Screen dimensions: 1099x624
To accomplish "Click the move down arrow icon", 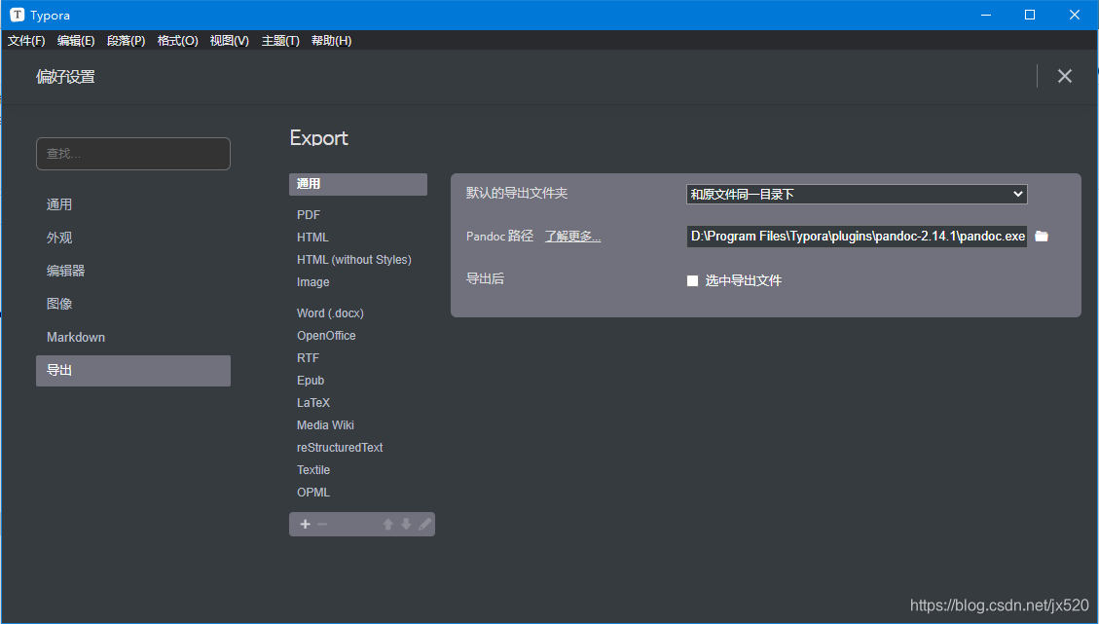I will [x=406, y=525].
